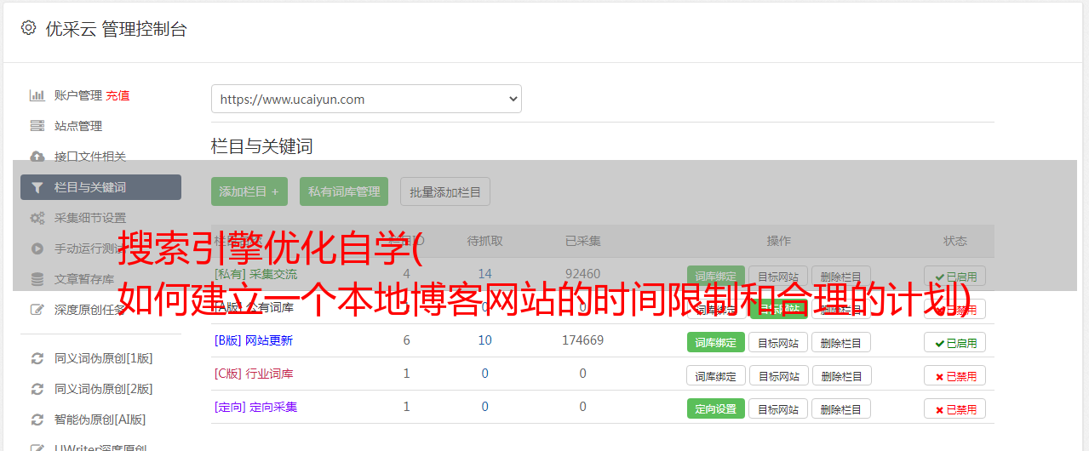Viewport: 1089px width, 451px height.
Task: Open the 栏目与关键词 sidebar item
Action: coord(100,187)
